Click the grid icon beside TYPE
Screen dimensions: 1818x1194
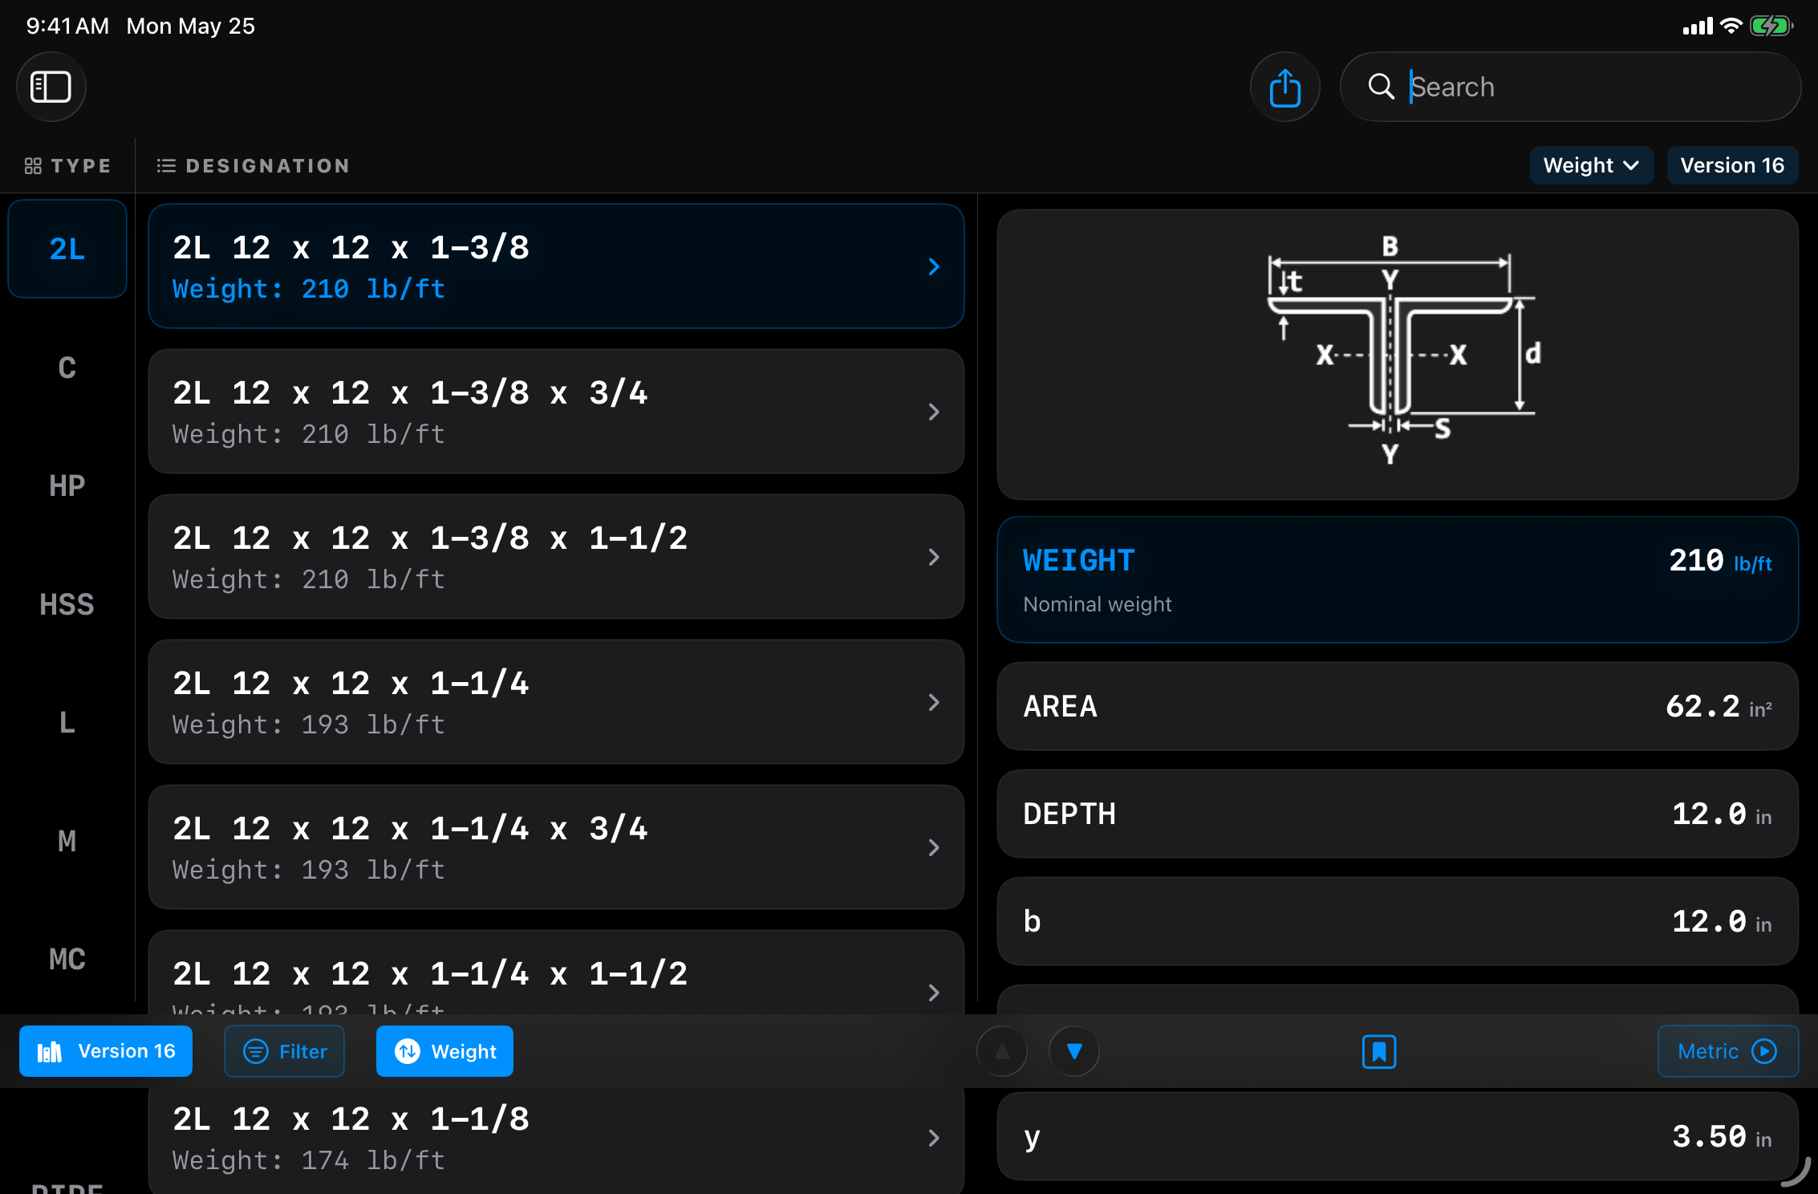click(33, 166)
